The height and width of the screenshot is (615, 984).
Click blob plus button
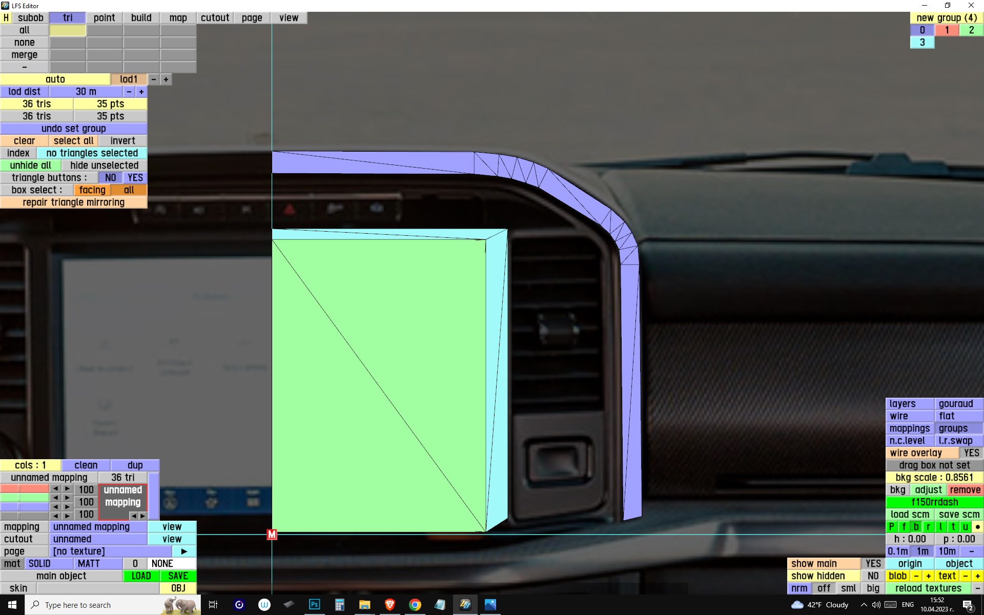point(928,576)
